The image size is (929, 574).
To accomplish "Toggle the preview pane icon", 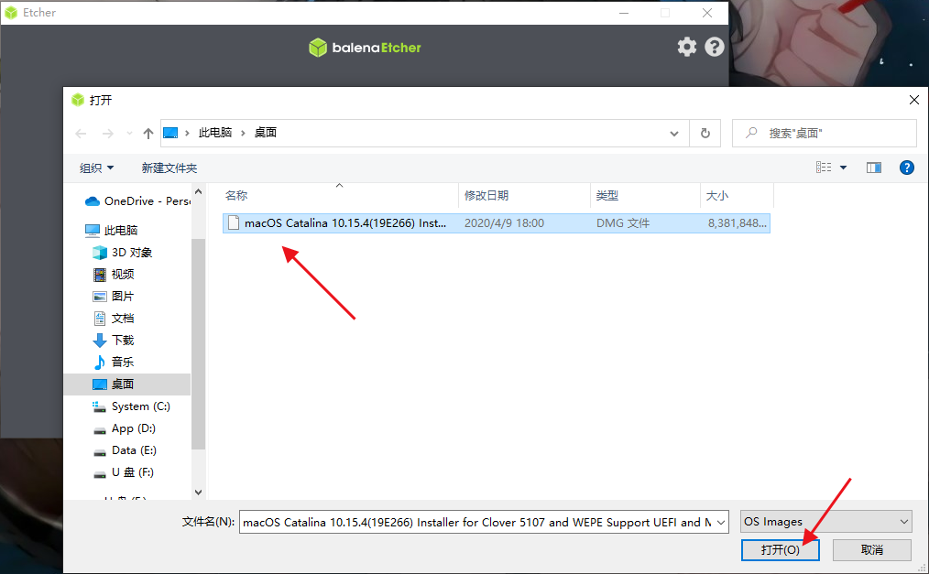I will tap(873, 168).
